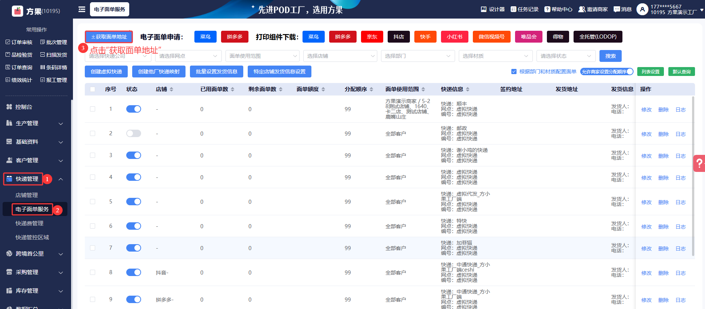
Task: Sort by 分配顺序 column header
Action: click(359, 89)
